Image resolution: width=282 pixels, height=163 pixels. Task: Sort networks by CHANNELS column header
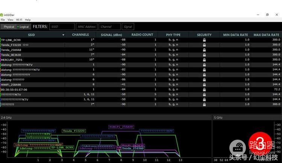[80, 35]
